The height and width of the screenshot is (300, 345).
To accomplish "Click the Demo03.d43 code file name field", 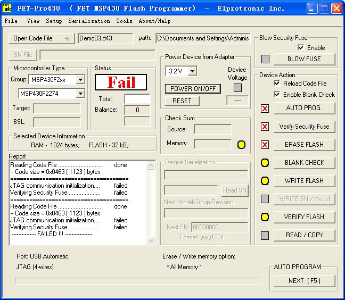I will (105, 38).
